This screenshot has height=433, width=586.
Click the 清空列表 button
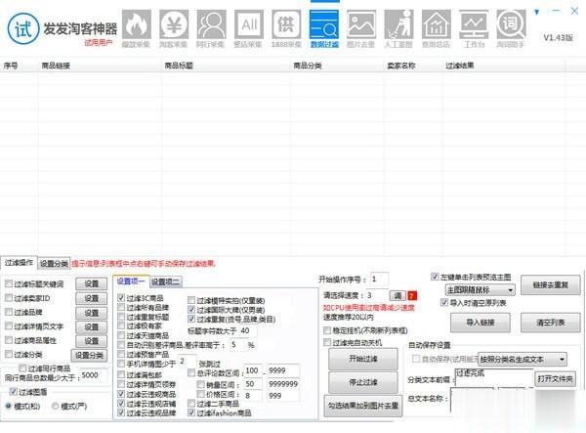(x=551, y=323)
